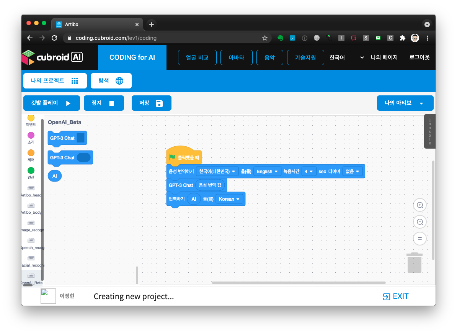Viewport: 457px width, 334px height.
Task: Select the yellow 이벤트 category circle
Action: coord(31,118)
